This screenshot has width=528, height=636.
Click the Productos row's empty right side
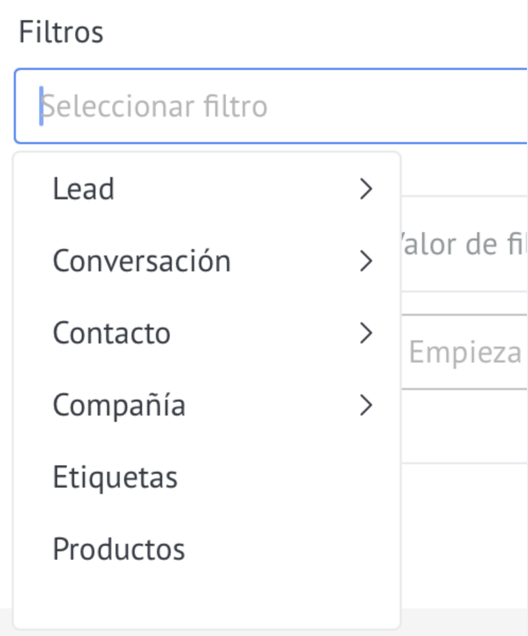click(x=292, y=549)
